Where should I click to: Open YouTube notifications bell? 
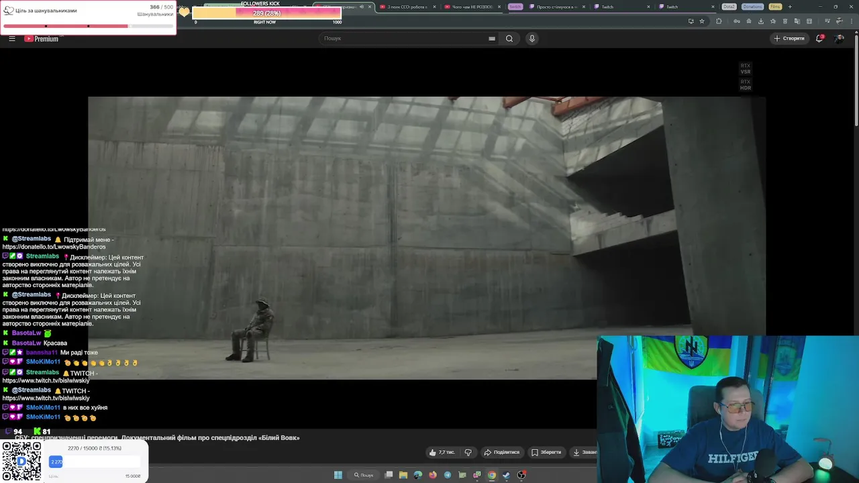click(x=819, y=38)
